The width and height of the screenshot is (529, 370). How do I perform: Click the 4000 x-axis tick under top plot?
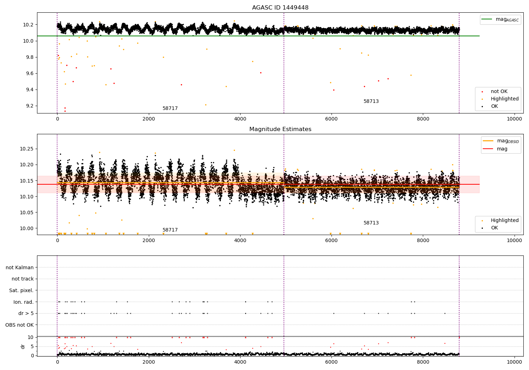(240, 119)
